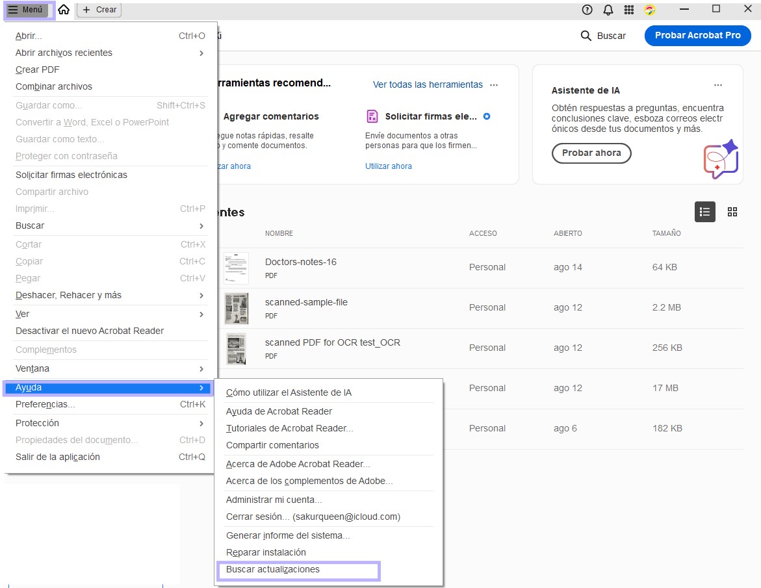Viewport: 761px width, 588px height.
Task: Open Asistente de IA more options ellipsis
Action: [x=718, y=85]
